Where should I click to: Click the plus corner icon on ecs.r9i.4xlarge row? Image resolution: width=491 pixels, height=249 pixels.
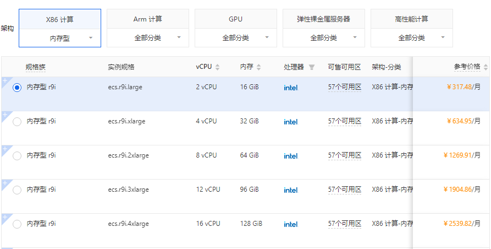tap(5, 217)
